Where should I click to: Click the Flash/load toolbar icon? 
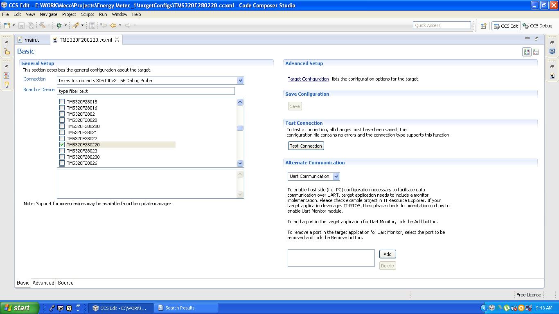point(76,25)
